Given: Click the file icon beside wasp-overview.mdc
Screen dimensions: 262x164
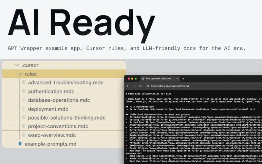Looking at the screenshot, I should click(x=24, y=135).
